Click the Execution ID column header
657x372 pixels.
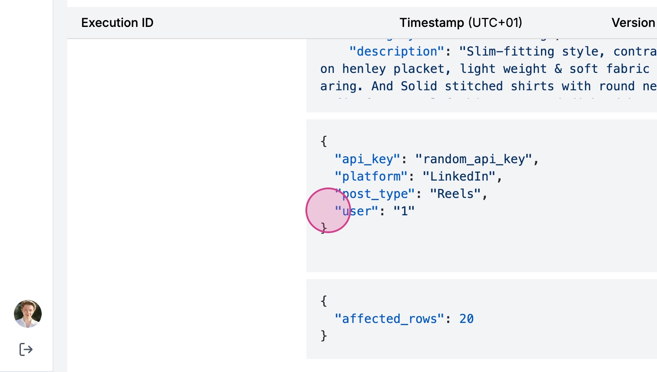[117, 23]
